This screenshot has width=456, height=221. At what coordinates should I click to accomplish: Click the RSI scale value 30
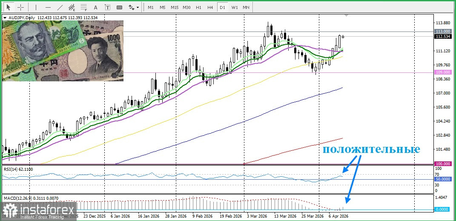pos(437,185)
